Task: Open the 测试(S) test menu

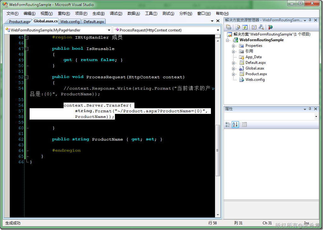Action: (168, 14)
